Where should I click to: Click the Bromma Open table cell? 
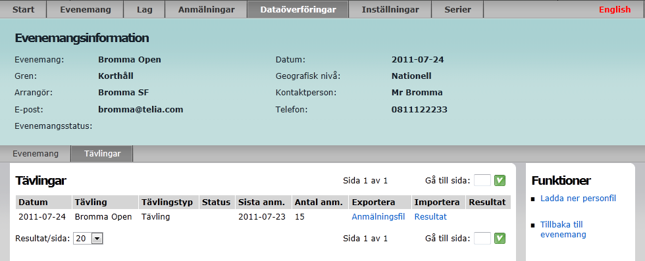(103, 216)
